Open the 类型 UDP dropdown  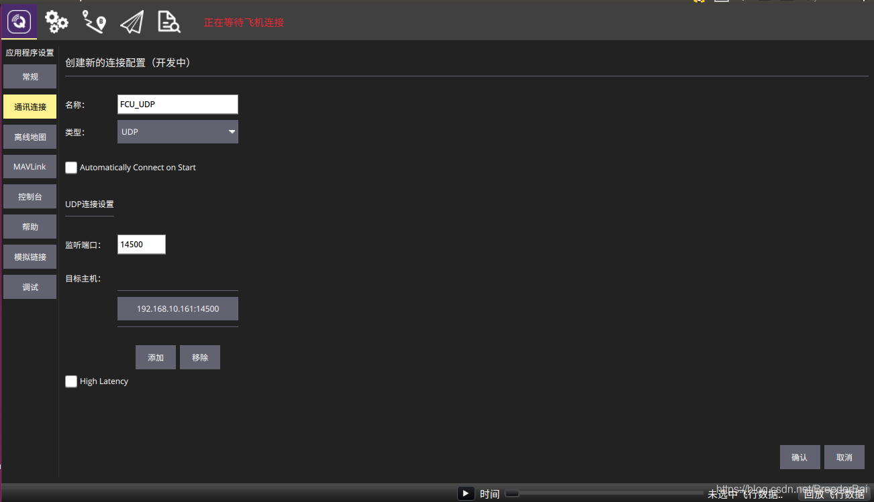[x=178, y=131]
